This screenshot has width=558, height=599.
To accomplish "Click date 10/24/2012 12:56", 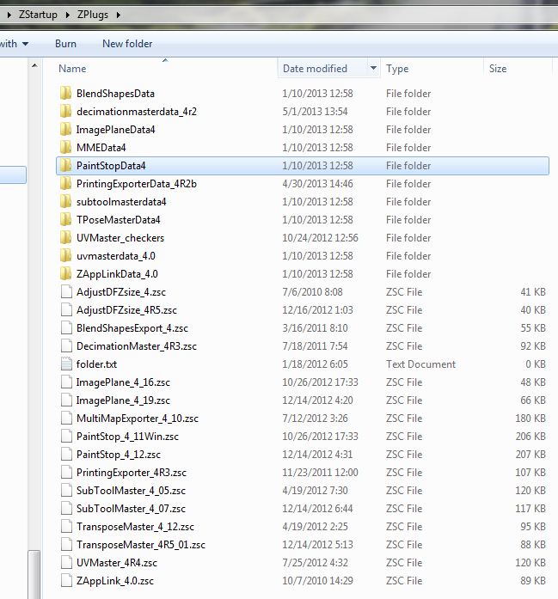I will click(x=320, y=237).
